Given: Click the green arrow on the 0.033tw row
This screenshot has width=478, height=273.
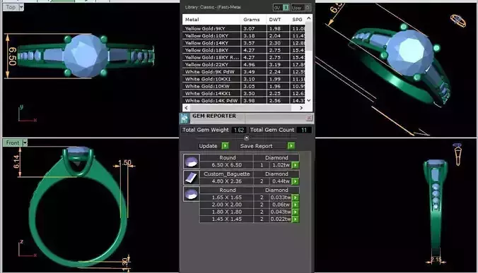Looking at the screenshot, I should pyautogui.click(x=295, y=198).
